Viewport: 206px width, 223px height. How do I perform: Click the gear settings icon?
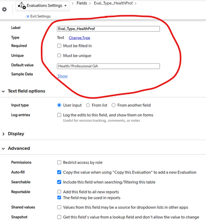(x=4, y=9)
